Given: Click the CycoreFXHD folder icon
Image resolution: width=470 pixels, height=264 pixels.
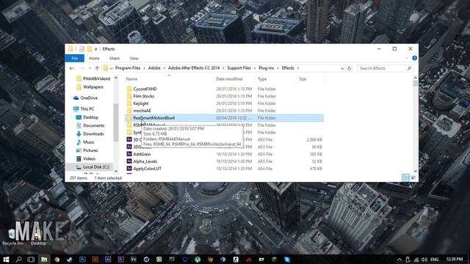Looking at the screenshot, I should point(129,89).
